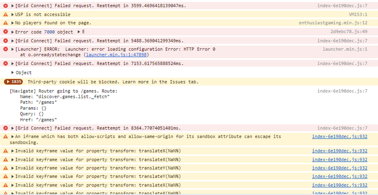Open enthusiastgaming.min.js:12 source link
The width and height of the screenshot is (378, 195).
[x=333, y=23]
